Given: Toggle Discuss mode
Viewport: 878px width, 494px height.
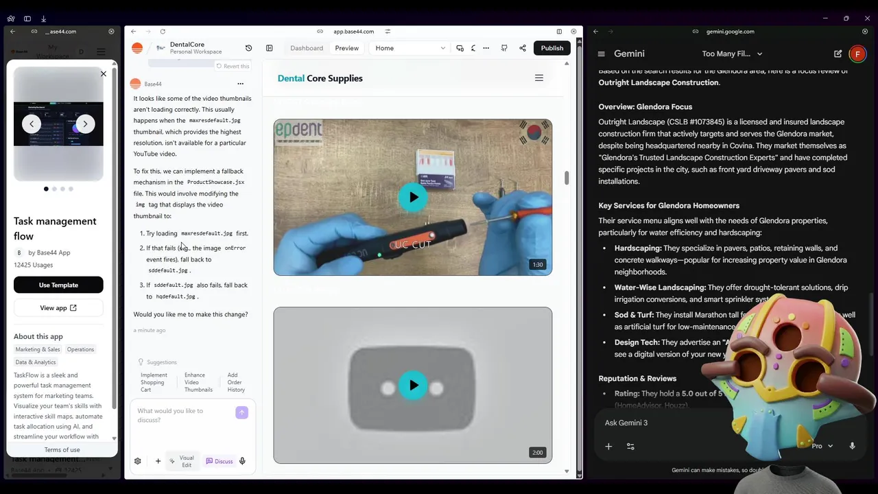Looking at the screenshot, I should click(219, 461).
